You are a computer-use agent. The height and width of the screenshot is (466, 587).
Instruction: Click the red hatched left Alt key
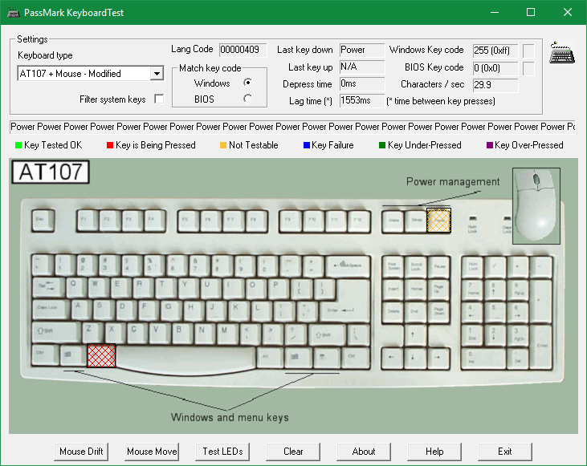[x=101, y=355]
